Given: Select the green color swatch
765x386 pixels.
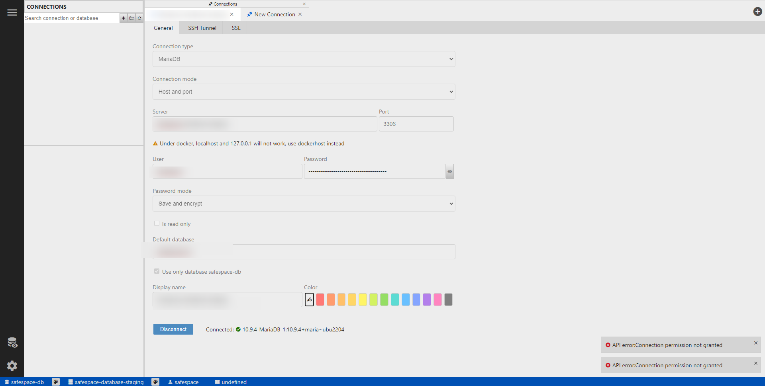Looking at the screenshot, I should [384, 300].
